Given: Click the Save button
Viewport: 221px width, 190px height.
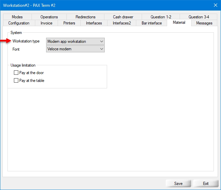Looking at the screenshot, I should click(178, 184).
